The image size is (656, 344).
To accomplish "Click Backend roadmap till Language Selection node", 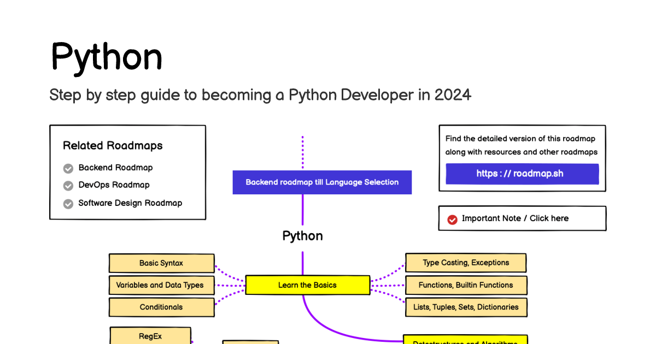I will pyautogui.click(x=322, y=182).
